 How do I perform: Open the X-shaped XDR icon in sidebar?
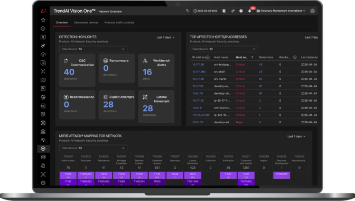click(x=43, y=71)
